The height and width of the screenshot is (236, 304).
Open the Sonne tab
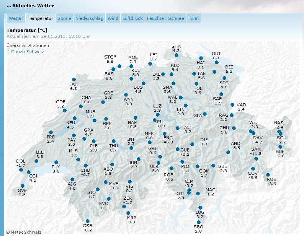64,18
